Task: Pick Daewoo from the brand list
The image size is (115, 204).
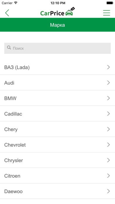Action: click(x=58, y=191)
